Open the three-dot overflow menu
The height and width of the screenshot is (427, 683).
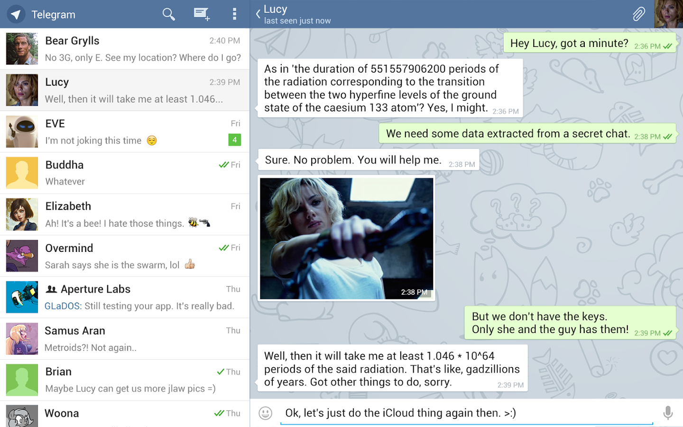[234, 14]
